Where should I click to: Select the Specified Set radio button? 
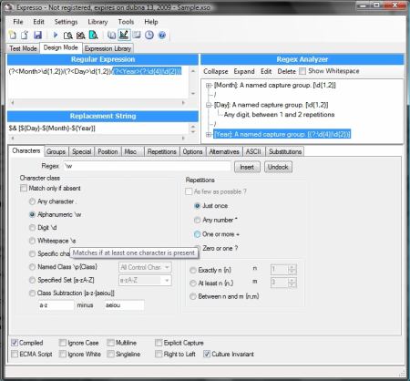32,280
